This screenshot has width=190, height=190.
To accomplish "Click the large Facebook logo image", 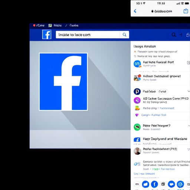I will click(x=63, y=82).
